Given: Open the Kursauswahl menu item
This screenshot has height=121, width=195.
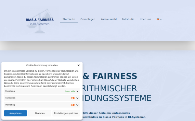Looking at the screenshot, I should 109,19.
